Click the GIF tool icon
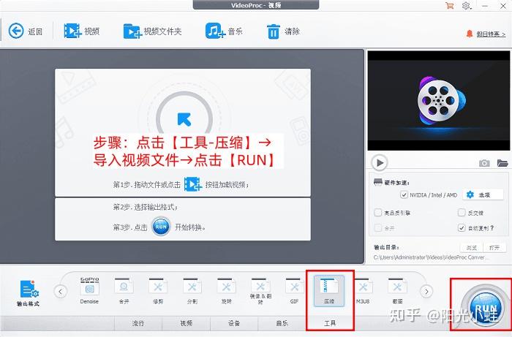512x337 pixels. click(294, 287)
